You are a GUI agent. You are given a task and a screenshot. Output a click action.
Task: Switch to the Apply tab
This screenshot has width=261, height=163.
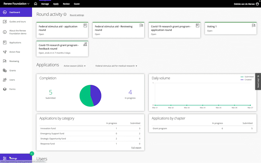coord(56,4)
